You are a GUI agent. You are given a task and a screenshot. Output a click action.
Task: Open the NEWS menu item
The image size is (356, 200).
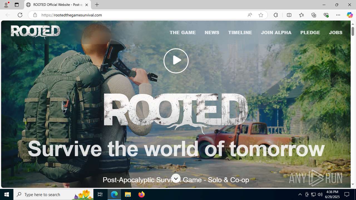(212, 32)
